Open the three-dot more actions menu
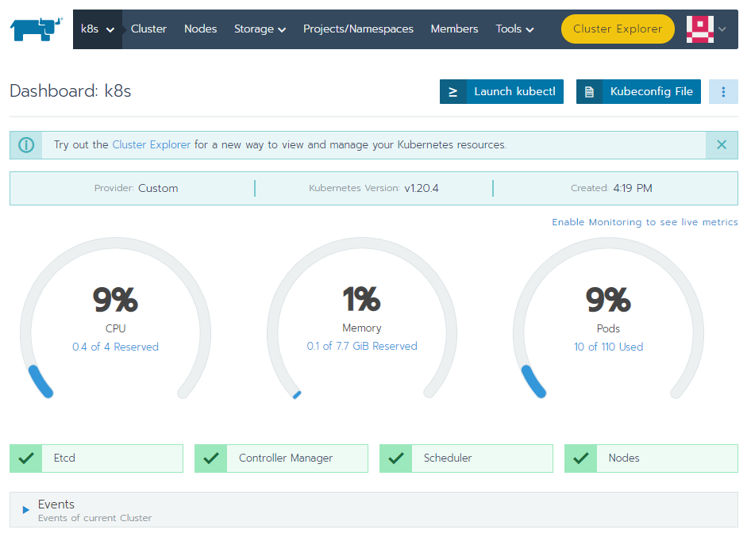This screenshot has width=751, height=537. (723, 91)
